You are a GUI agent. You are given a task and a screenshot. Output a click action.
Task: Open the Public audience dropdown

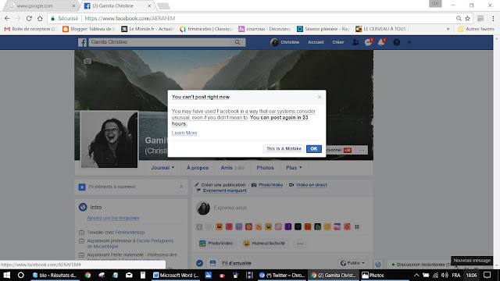tap(352, 263)
